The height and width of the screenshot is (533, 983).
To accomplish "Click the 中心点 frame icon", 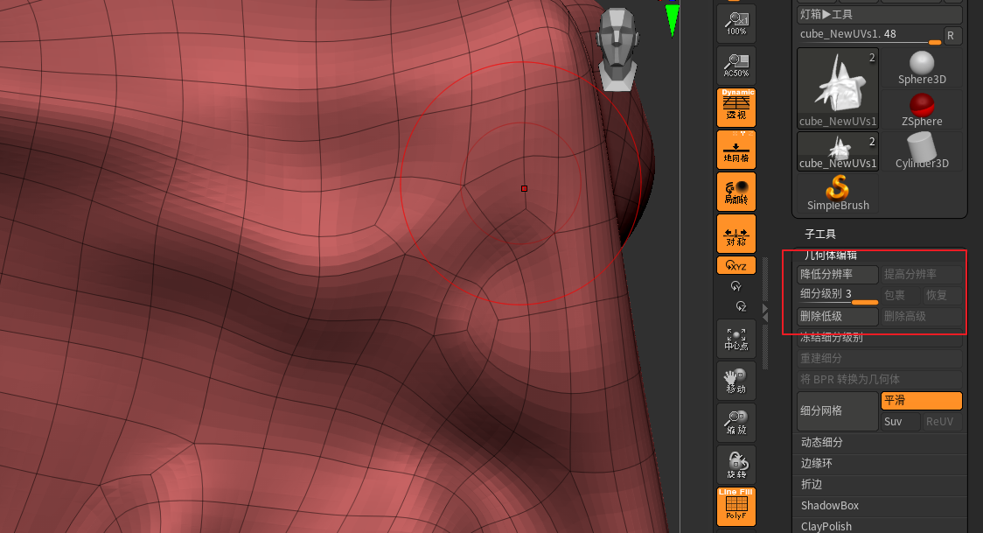I will (736, 340).
